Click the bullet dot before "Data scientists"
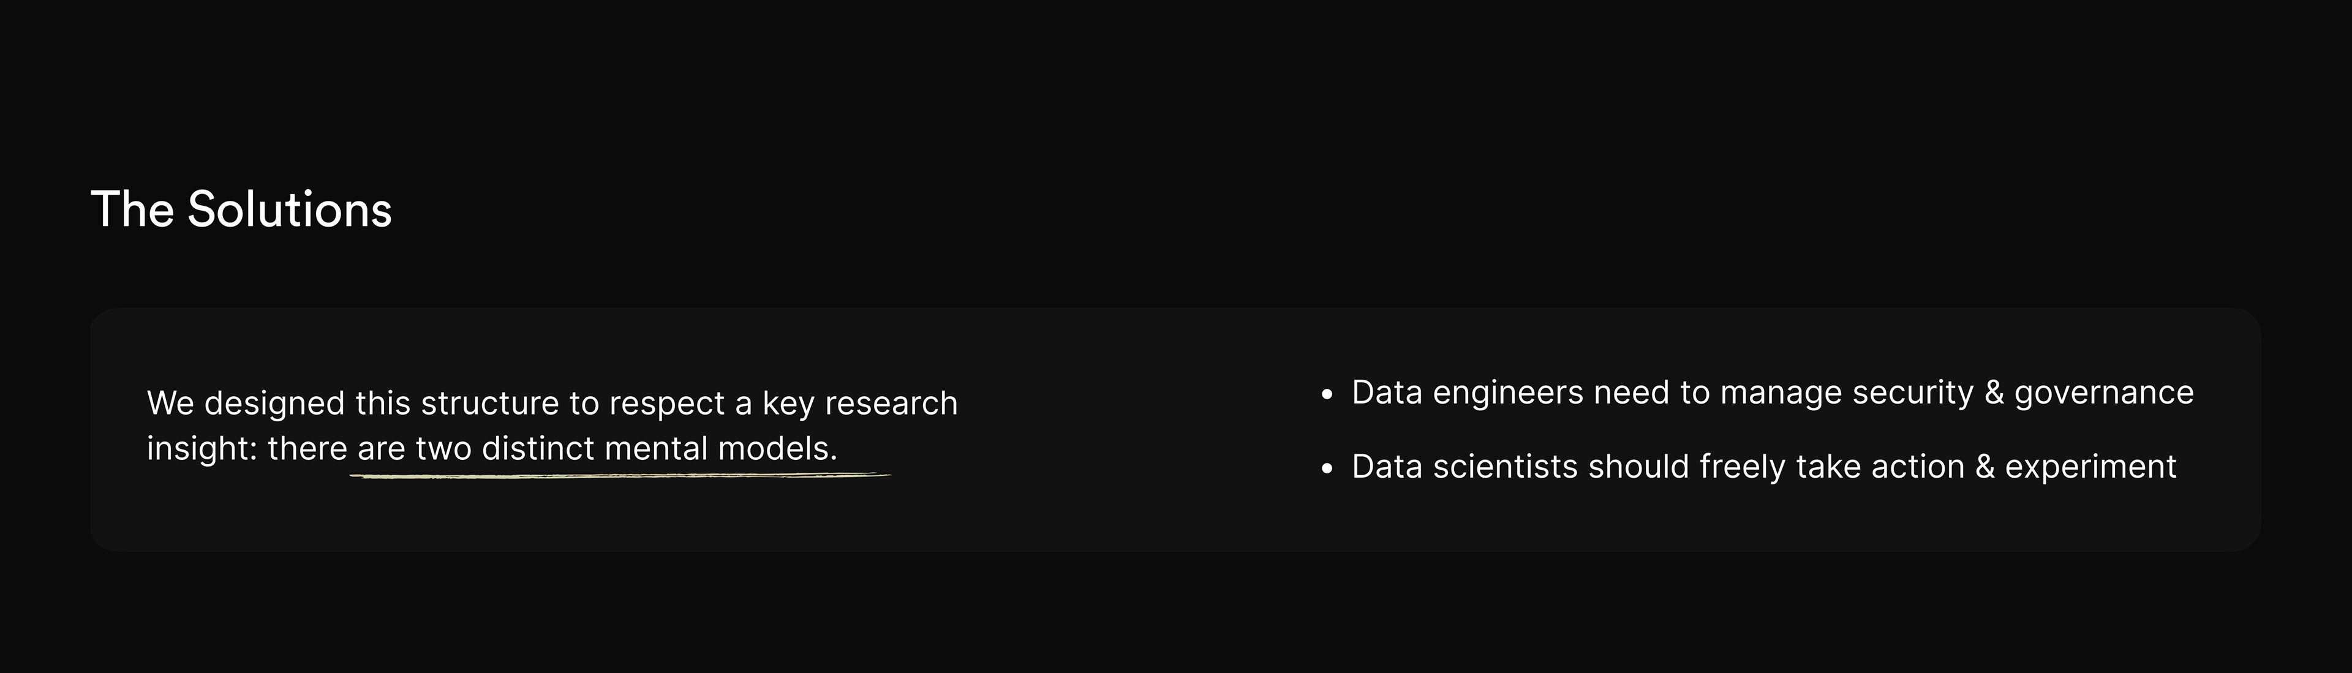The image size is (2352, 673). (x=1327, y=468)
